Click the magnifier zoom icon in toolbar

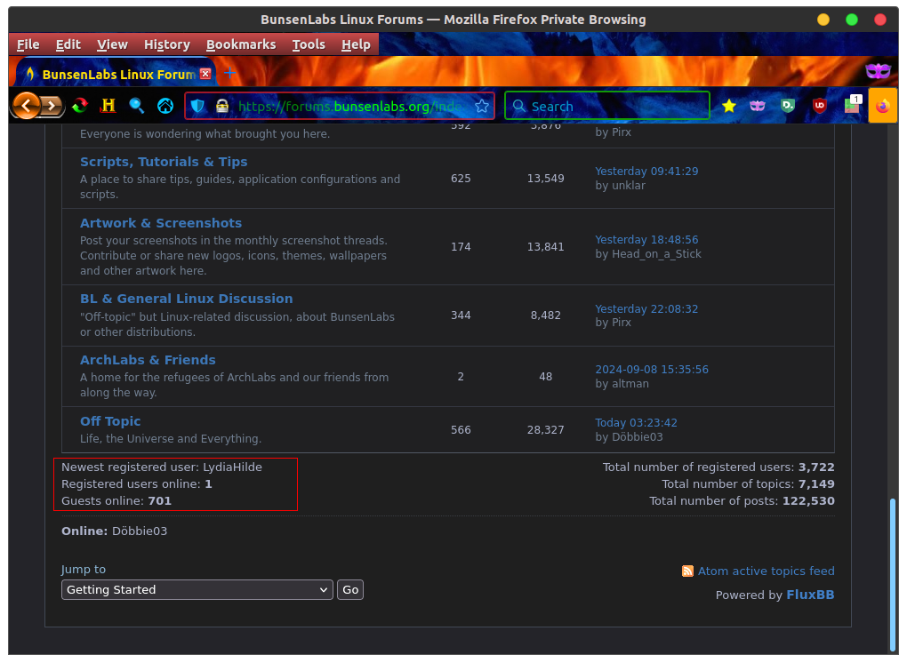[137, 106]
